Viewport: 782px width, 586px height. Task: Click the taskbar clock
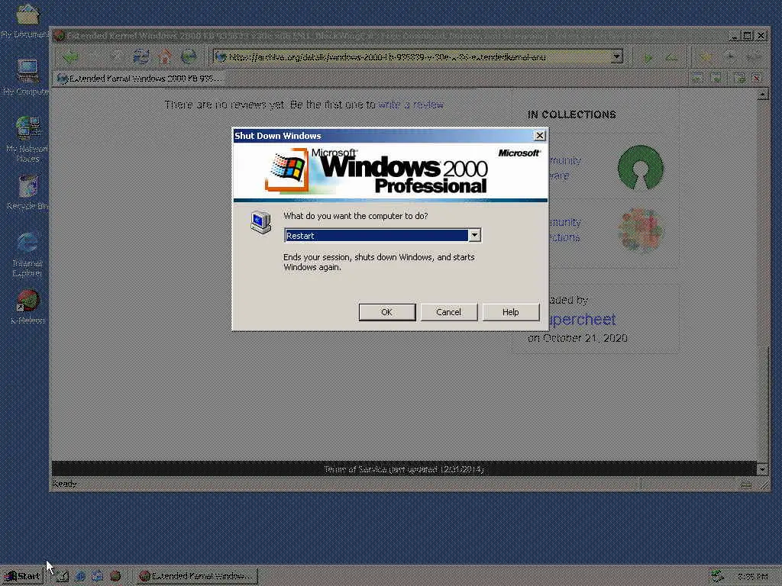tap(752, 577)
